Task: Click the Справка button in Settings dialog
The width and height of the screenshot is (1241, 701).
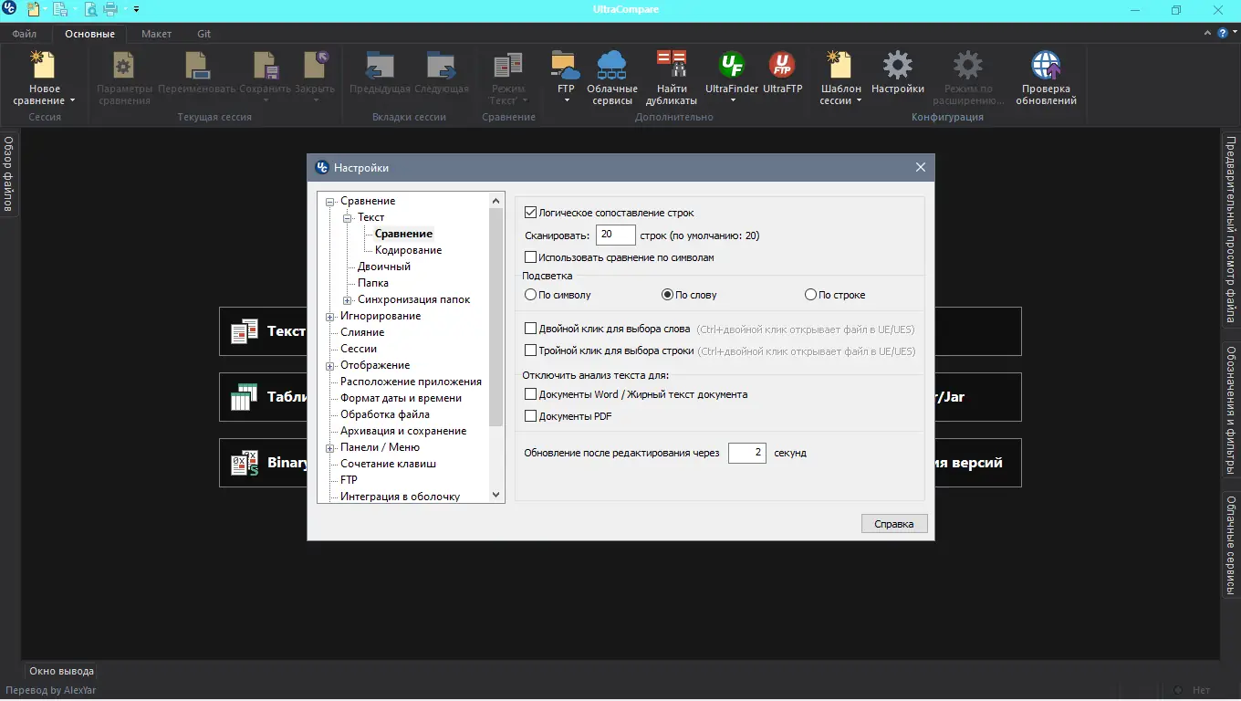Action: click(x=894, y=524)
